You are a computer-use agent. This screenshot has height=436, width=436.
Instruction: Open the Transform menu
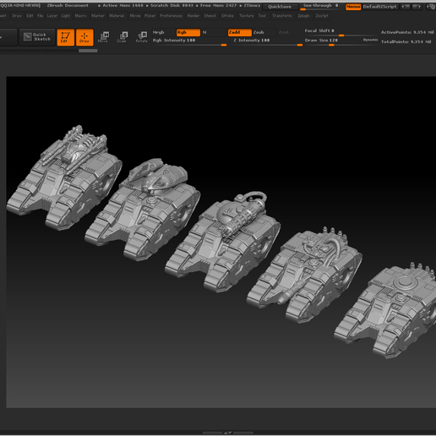coord(282,16)
